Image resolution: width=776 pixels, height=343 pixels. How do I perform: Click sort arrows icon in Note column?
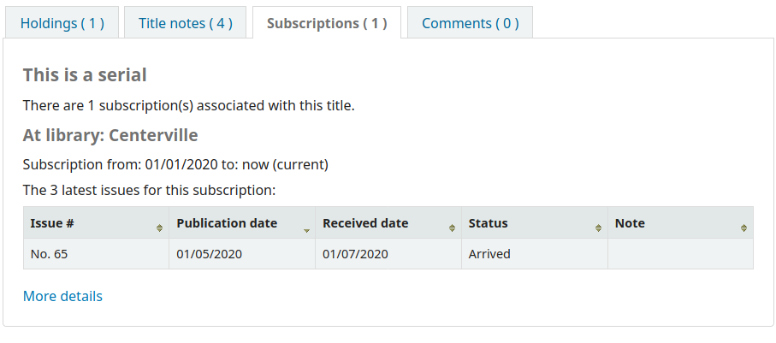tap(743, 228)
